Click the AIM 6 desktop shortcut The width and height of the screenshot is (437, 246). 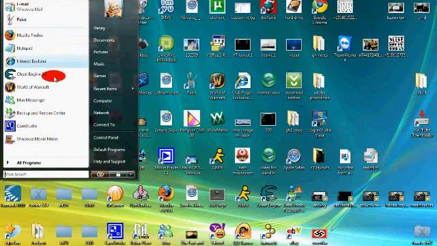217,159
